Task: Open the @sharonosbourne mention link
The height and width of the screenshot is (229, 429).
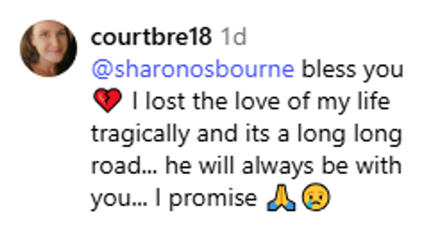Action: 193,69
